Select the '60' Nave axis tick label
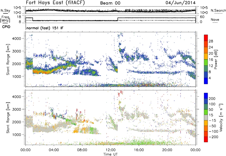This screenshot has height=156, width=226. (202, 17)
